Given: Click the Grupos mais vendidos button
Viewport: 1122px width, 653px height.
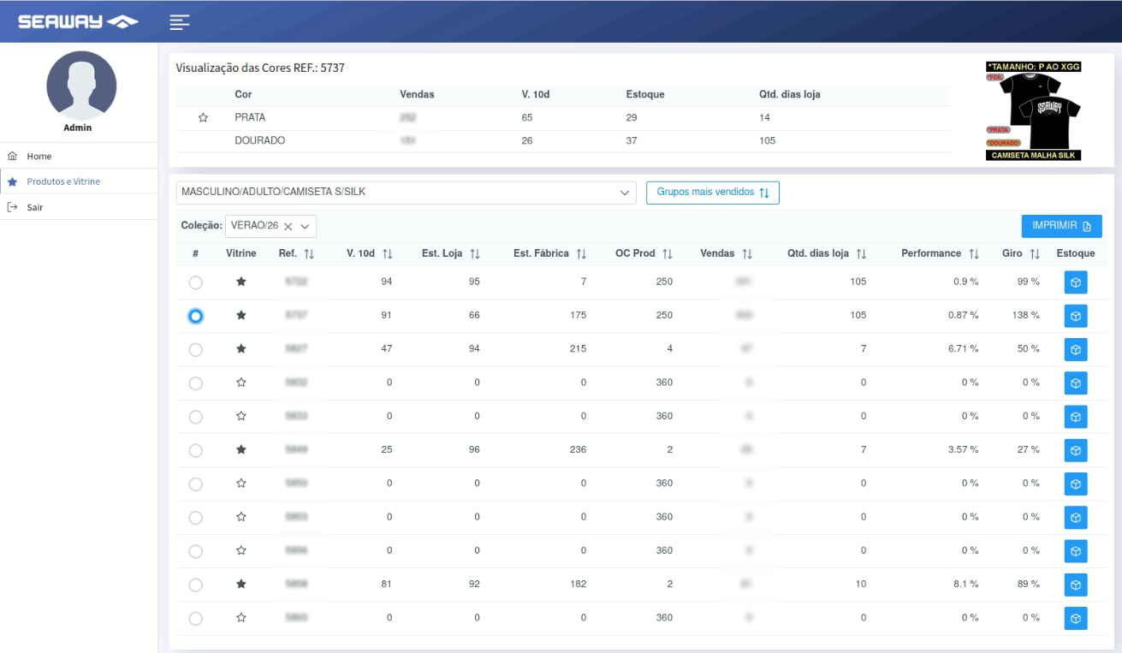Looking at the screenshot, I should point(712,193).
